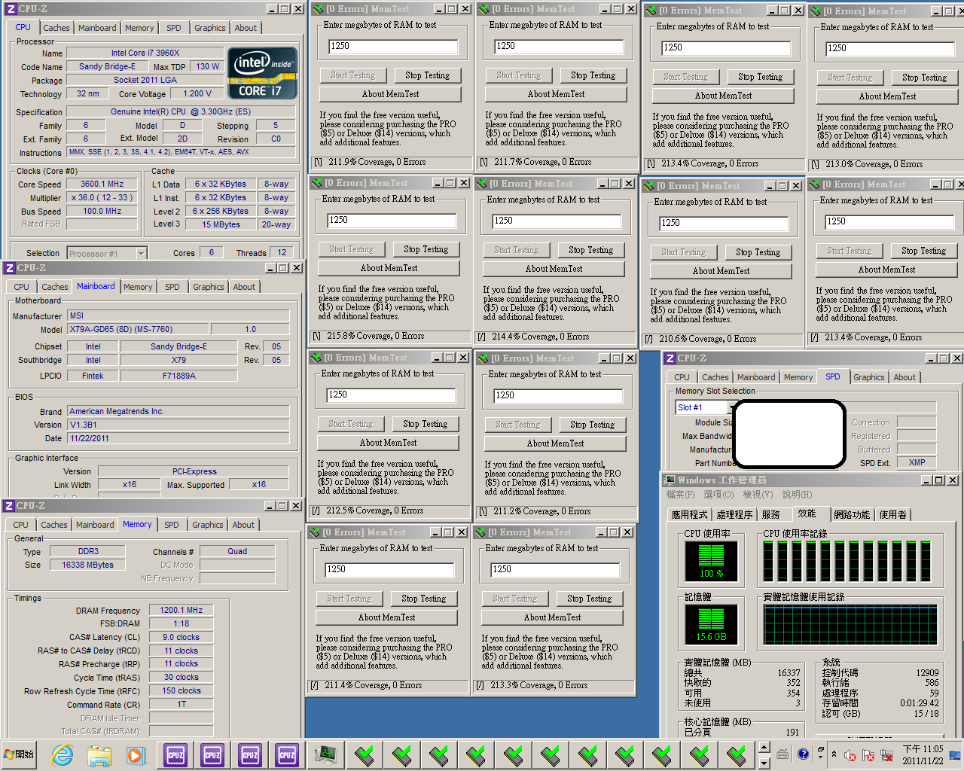This screenshot has height=771, width=964.
Task: Click the Z icon in CPU-Z Memory window title
Action: tap(10, 506)
